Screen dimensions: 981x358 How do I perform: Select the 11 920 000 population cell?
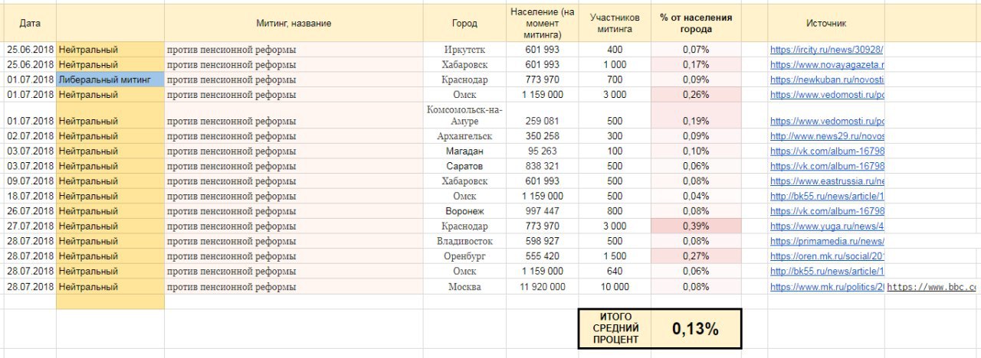[x=542, y=287]
